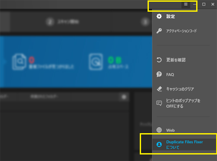This screenshot has width=217, height=161.
Task: Select Duplicate Files Fixer について
Action: tap(184, 144)
